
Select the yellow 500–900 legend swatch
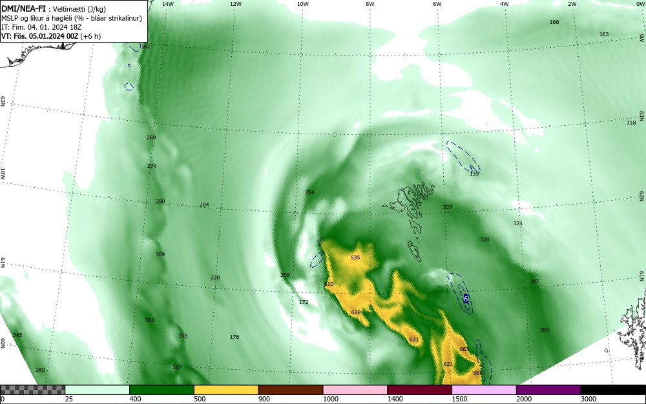click(x=226, y=390)
